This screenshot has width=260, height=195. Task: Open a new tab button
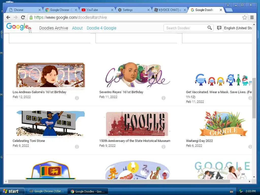229,10
